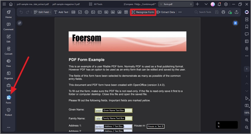Open the Protect section in sidebar

pos(9,112)
